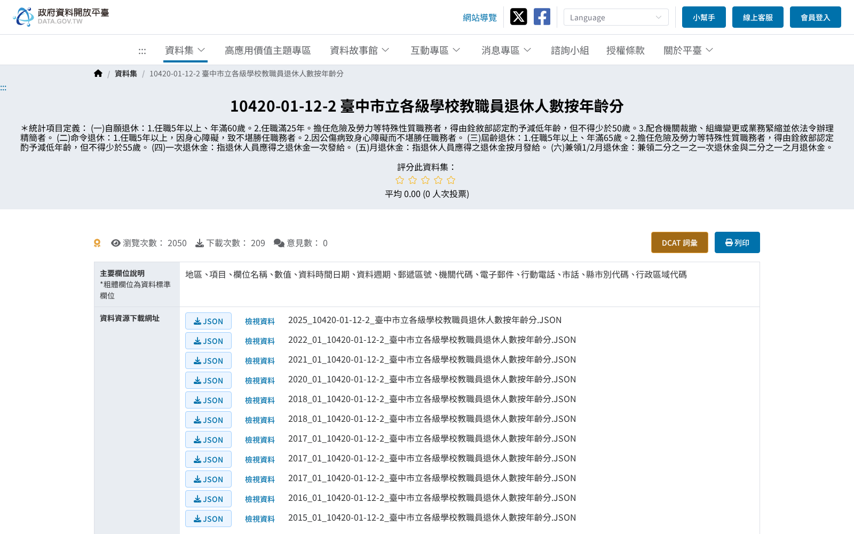The image size is (854, 534).
Task: Click the left-edge accesskey dots marker
Action: click(x=3, y=88)
